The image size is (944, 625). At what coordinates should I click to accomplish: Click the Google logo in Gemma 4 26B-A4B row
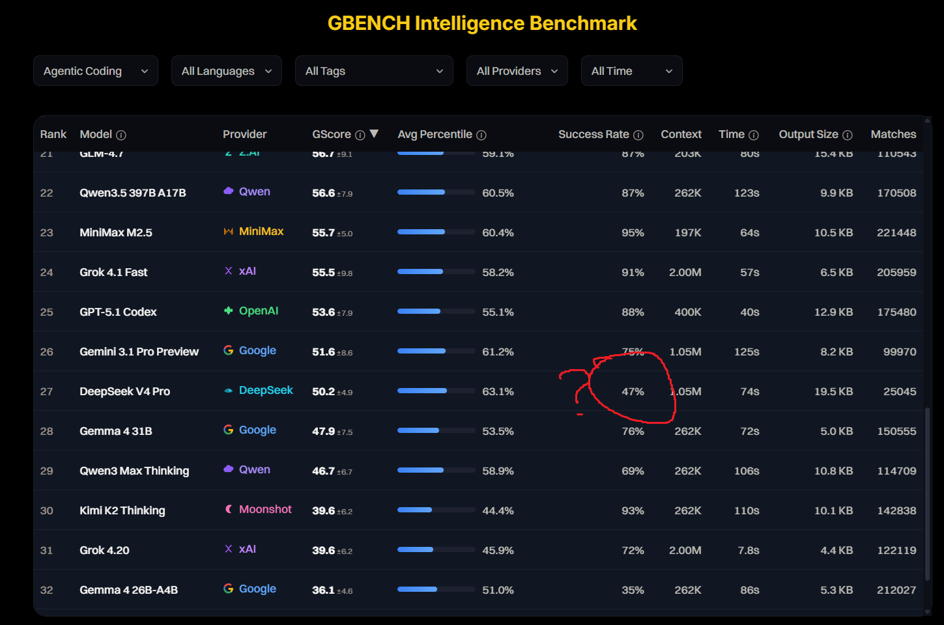tap(229, 589)
